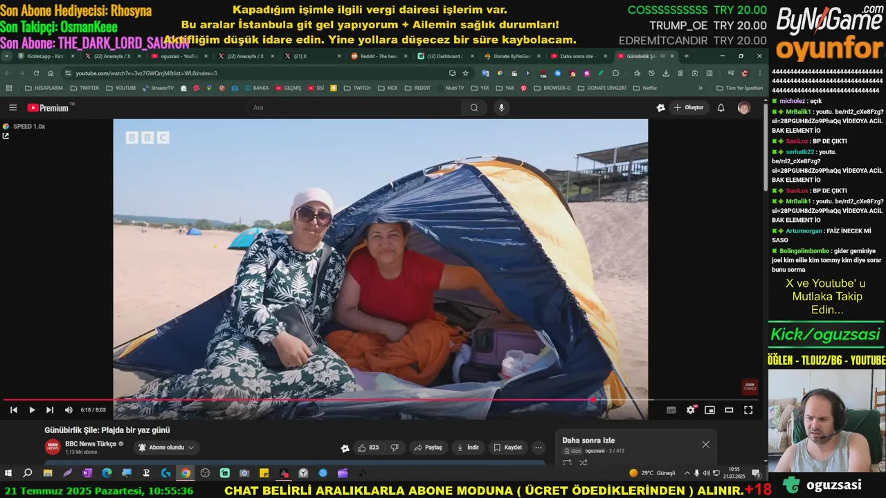Skip to the next video

[x=50, y=410]
